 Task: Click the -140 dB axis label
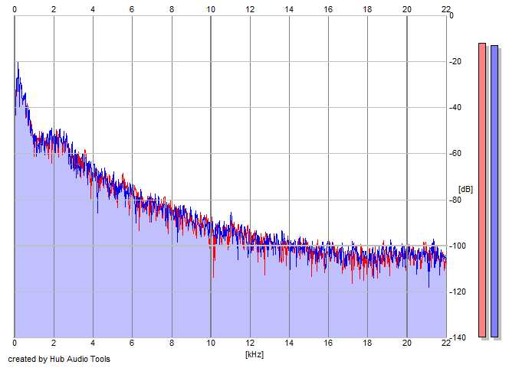click(457, 338)
